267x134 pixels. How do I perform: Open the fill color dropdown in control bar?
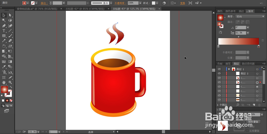tap(28, 3)
